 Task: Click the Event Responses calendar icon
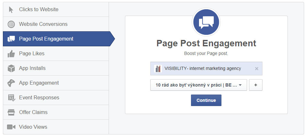(11, 98)
